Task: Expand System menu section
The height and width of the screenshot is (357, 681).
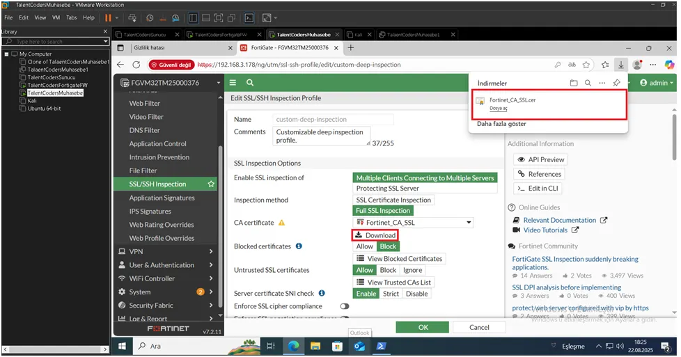Action: (166, 292)
